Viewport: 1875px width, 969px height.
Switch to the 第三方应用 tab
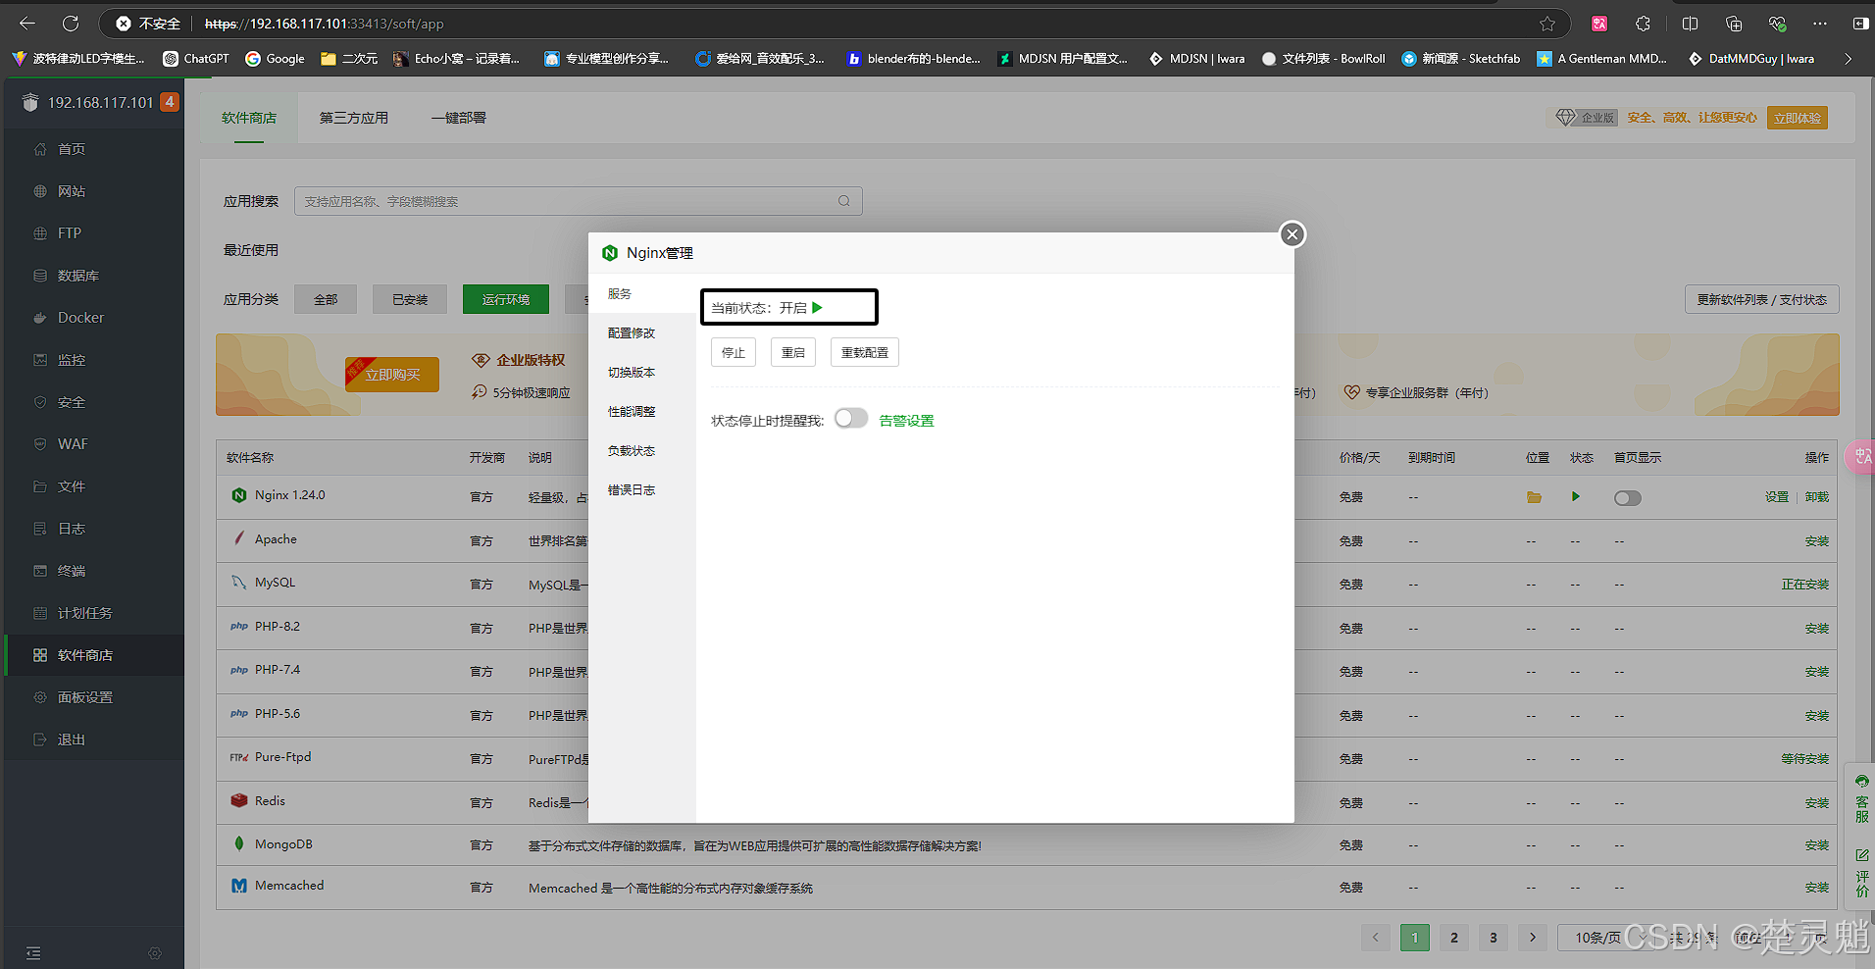[x=354, y=118]
